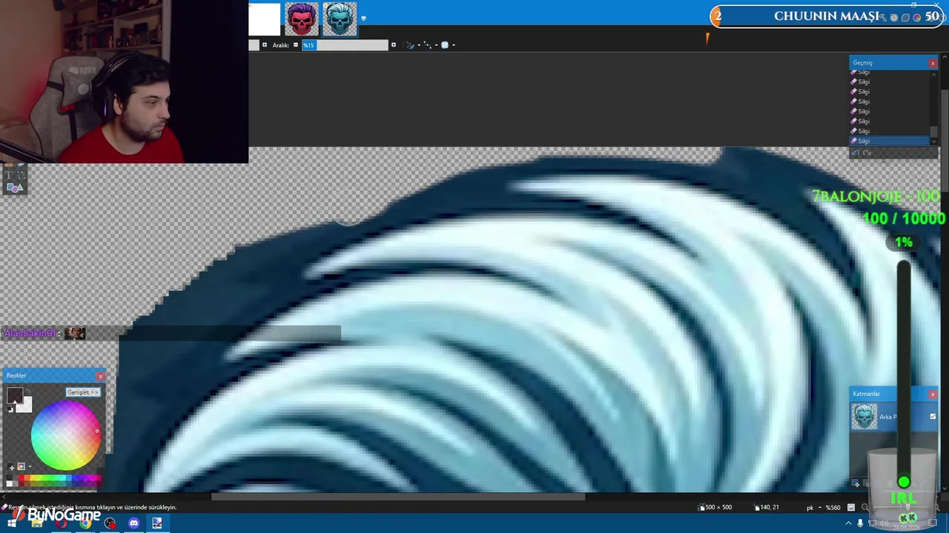Open Opera browser from taskbar

[x=61, y=523]
